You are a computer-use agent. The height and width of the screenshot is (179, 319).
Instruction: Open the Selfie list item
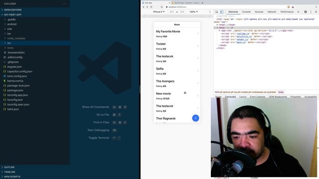(x=177, y=71)
